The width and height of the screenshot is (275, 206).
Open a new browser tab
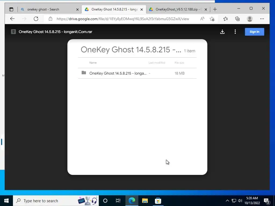click(x=215, y=9)
